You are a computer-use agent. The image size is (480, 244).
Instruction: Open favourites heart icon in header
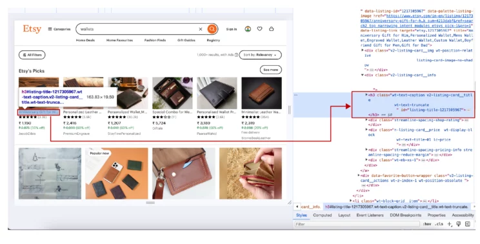click(259, 29)
